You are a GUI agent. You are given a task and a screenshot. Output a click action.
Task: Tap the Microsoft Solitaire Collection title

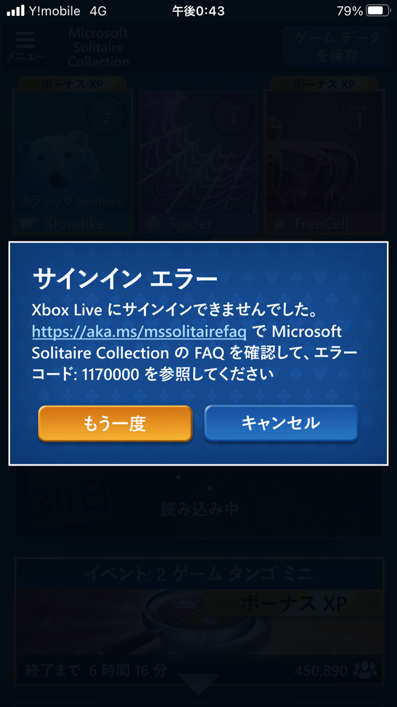point(99,47)
